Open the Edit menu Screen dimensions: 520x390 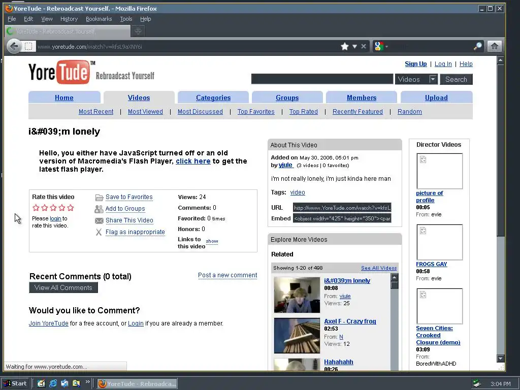pyautogui.click(x=28, y=19)
